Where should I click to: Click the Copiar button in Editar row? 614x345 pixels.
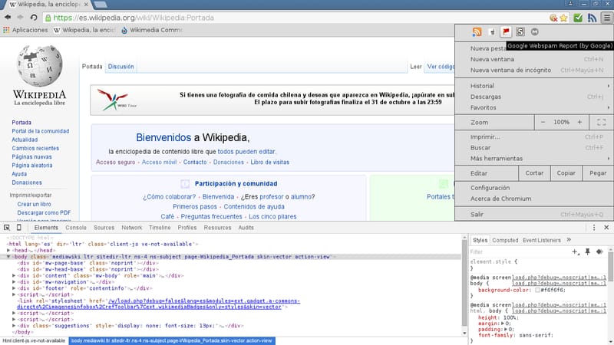pos(566,173)
